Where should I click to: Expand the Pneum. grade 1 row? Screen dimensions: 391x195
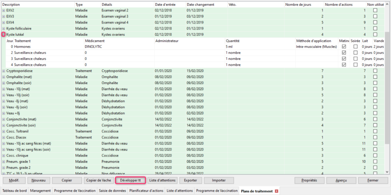3,162
